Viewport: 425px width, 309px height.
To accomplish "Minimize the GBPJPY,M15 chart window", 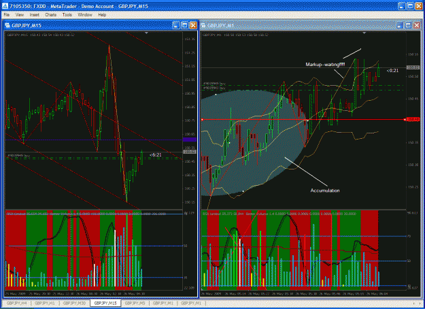I will coord(176,25).
